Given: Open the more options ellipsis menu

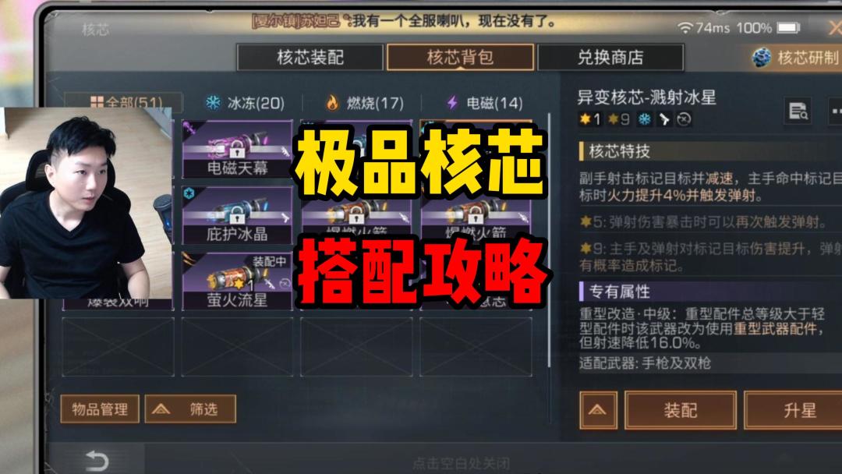Looking at the screenshot, I should pyautogui.click(x=835, y=111).
